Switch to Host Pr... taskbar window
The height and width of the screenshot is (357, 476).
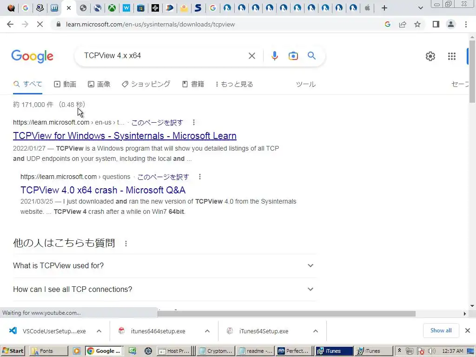175,351
